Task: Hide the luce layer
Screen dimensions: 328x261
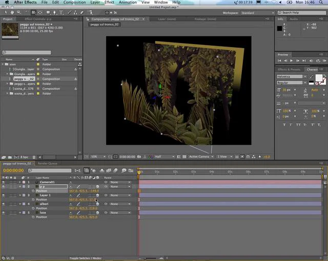Action: [x=4, y=212]
